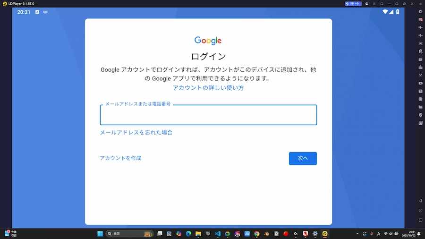Collapse the LDPlayer sidebar with double chevron
The width and height of the screenshot is (425, 239).
(420, 3)
